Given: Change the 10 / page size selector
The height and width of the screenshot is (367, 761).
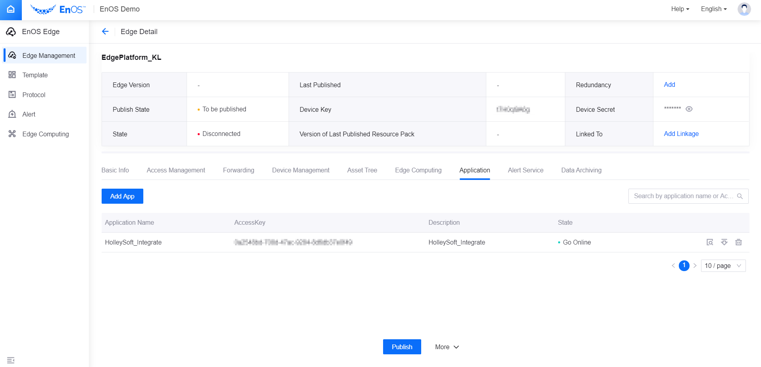Looking at the screenshot, I should [x=723, y=266].
